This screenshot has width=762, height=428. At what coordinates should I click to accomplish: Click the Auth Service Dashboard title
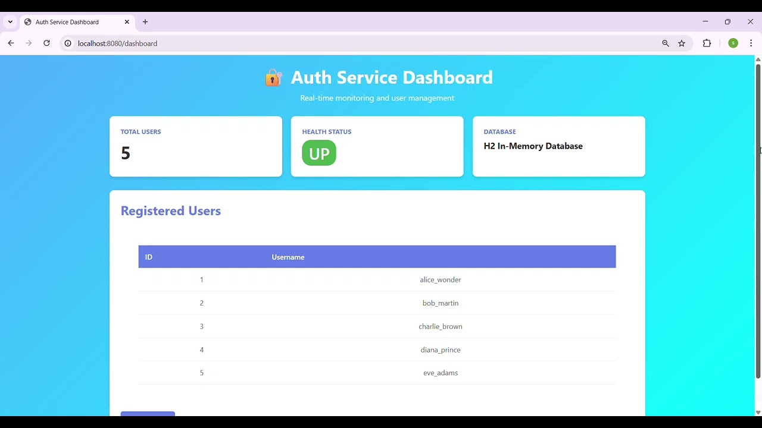[392, 77]
